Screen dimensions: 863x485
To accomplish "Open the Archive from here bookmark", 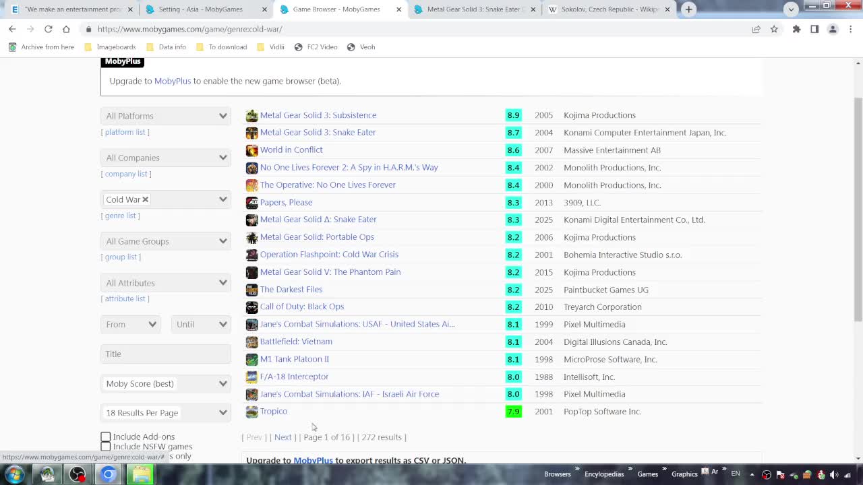I will 41,47.
